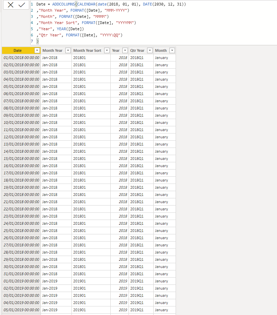Open the Month column filter dropdown
Image resolution: width=277 pixels, height=315 pixels.
172,50
